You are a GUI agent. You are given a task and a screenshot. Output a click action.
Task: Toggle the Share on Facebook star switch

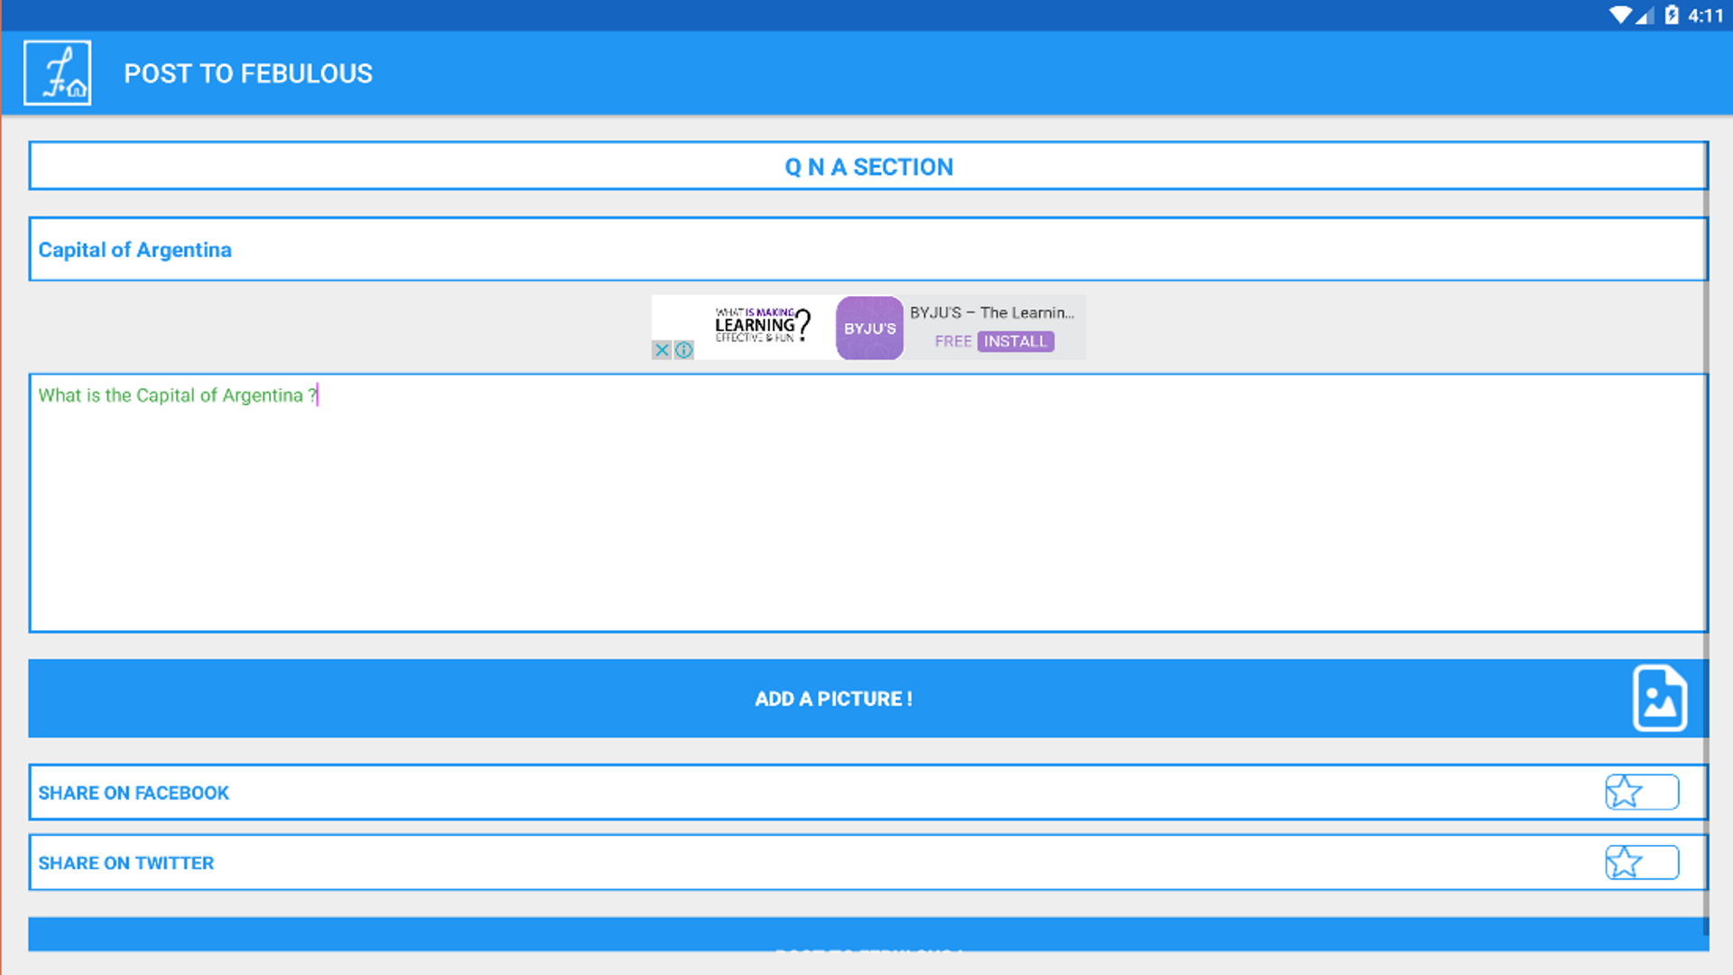[1641, 792]
